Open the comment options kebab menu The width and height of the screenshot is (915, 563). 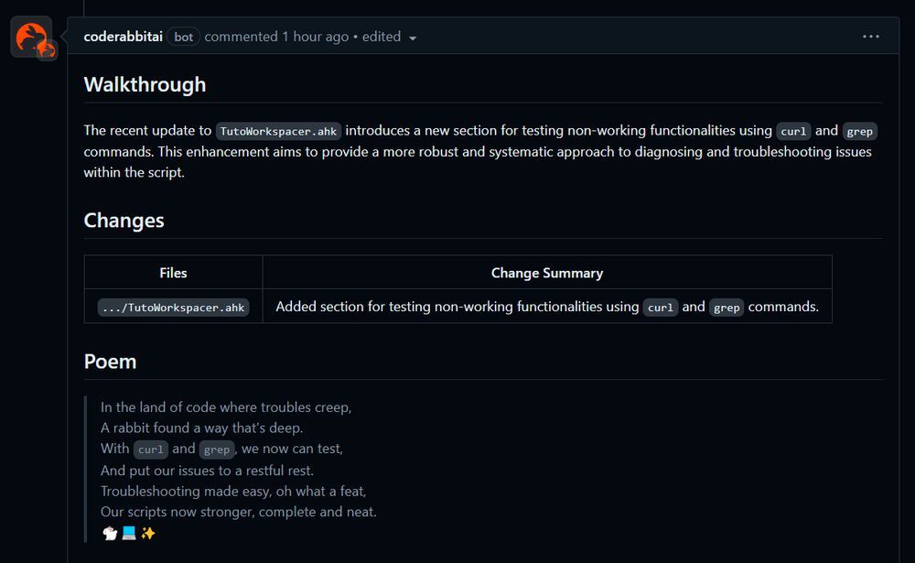[x=871, y=36]
